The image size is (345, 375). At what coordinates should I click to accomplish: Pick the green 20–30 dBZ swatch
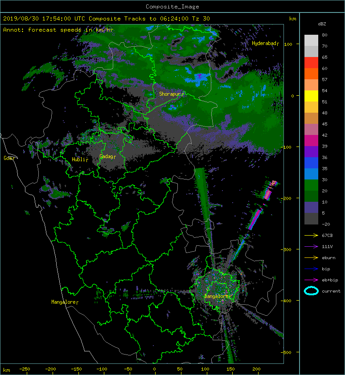pyautogui.click(x=311, y=185)
